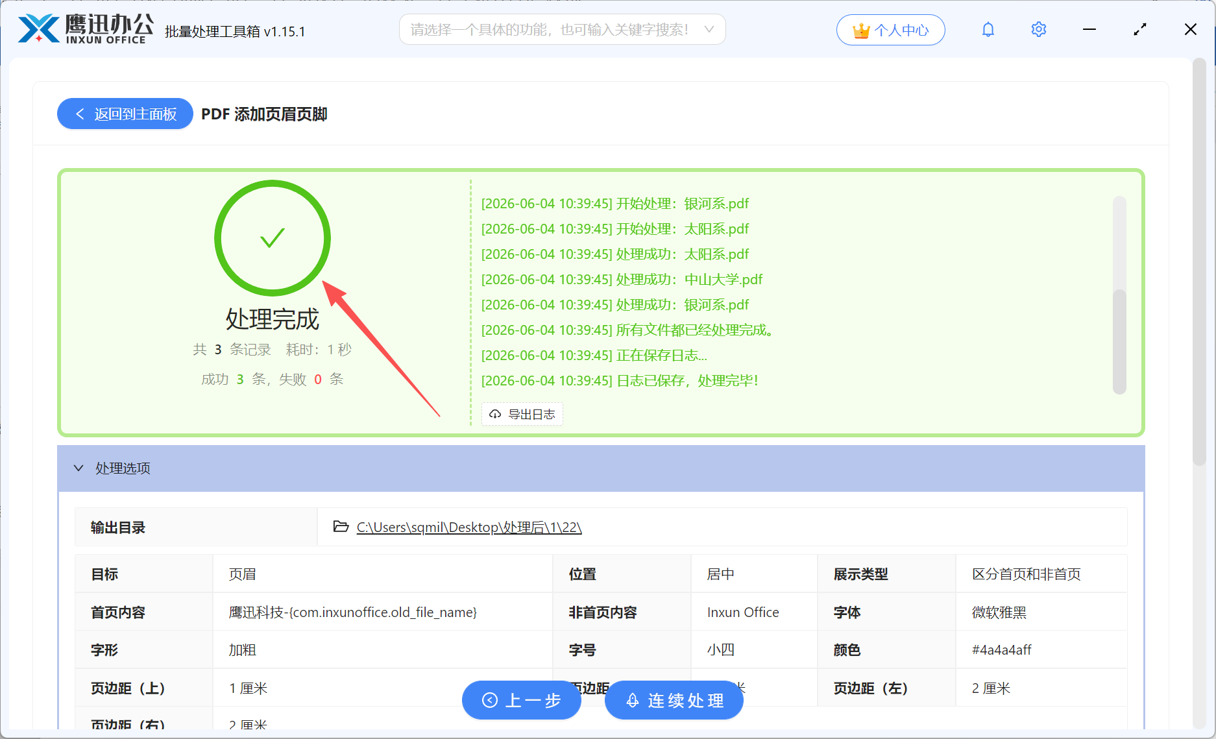Export the log with 导出日志
The image size is (1216, 739).
click(x=522, y=414)
